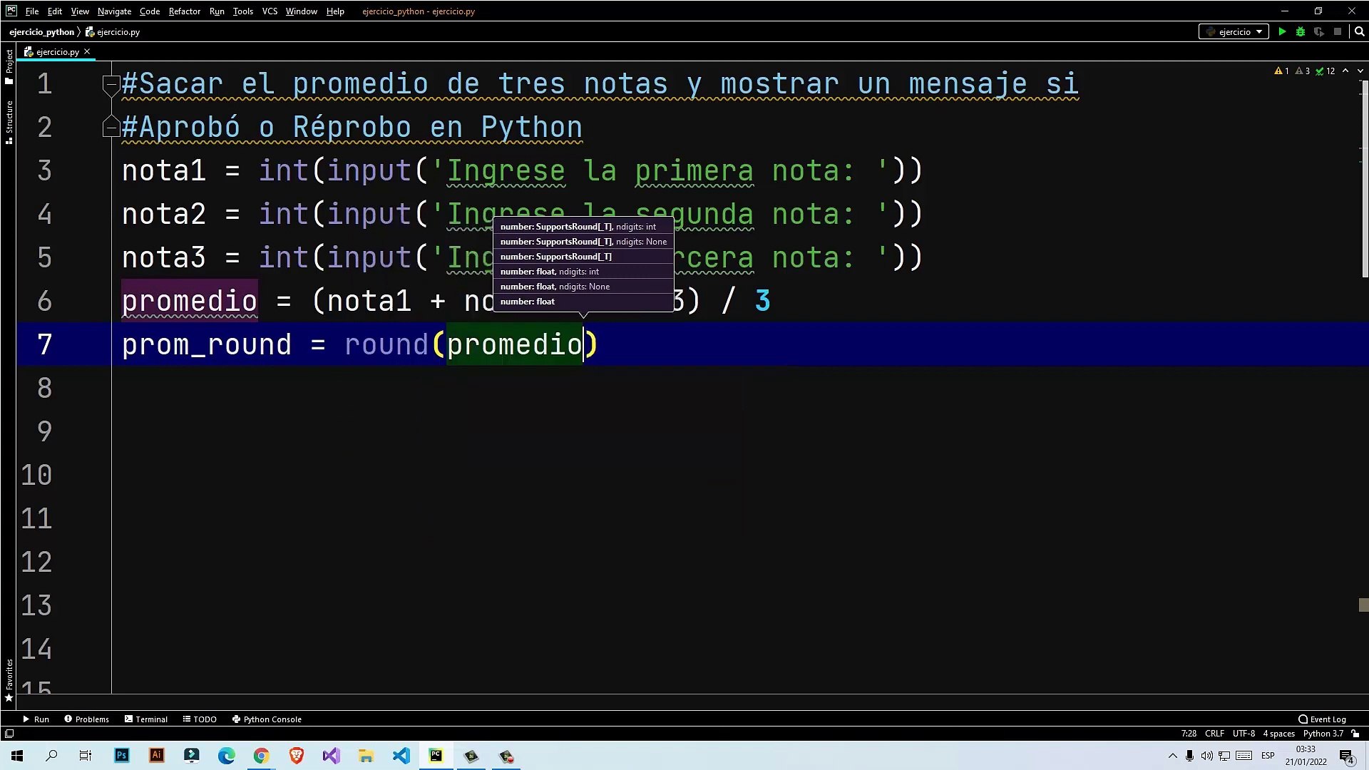This screenshot has width=1369, height=770.
Task: Open the Python 3.7 interpreter selector
Action: (x=1323, y=734)
